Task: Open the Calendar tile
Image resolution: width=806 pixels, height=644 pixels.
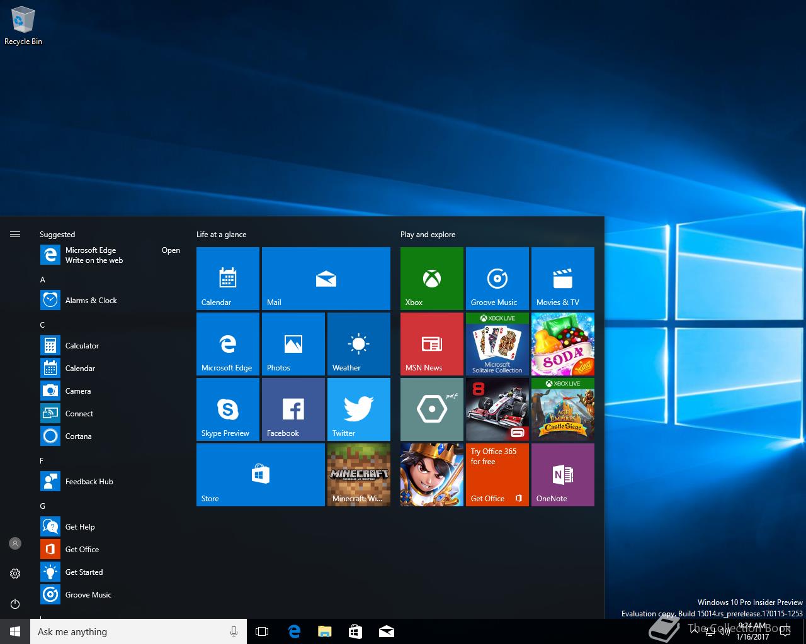Action: pyautogui.click(x=228, y=279)
